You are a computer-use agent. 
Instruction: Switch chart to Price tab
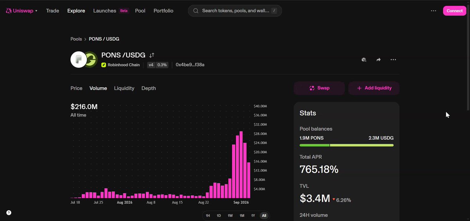click(76, 88)
